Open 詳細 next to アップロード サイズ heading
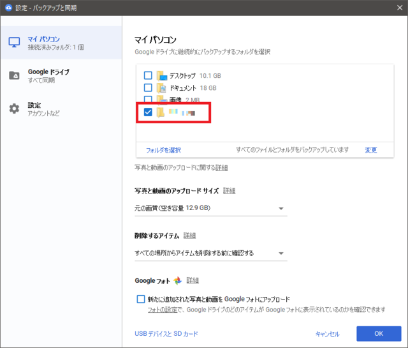 (229, 191)
